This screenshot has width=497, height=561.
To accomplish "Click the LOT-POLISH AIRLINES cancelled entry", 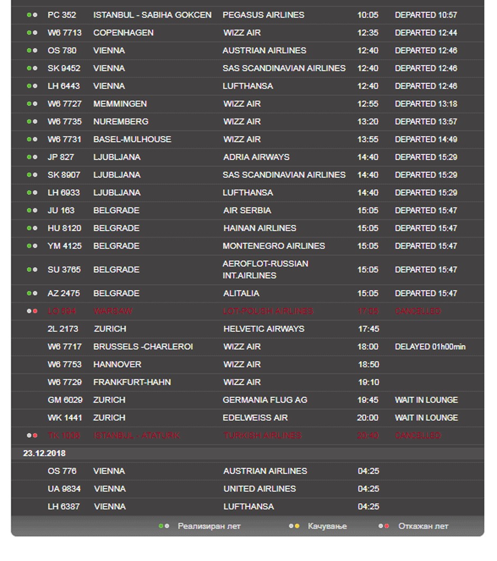I will tap(268, 311).
